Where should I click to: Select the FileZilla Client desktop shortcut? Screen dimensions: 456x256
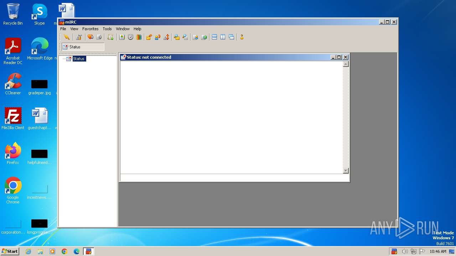13,118
